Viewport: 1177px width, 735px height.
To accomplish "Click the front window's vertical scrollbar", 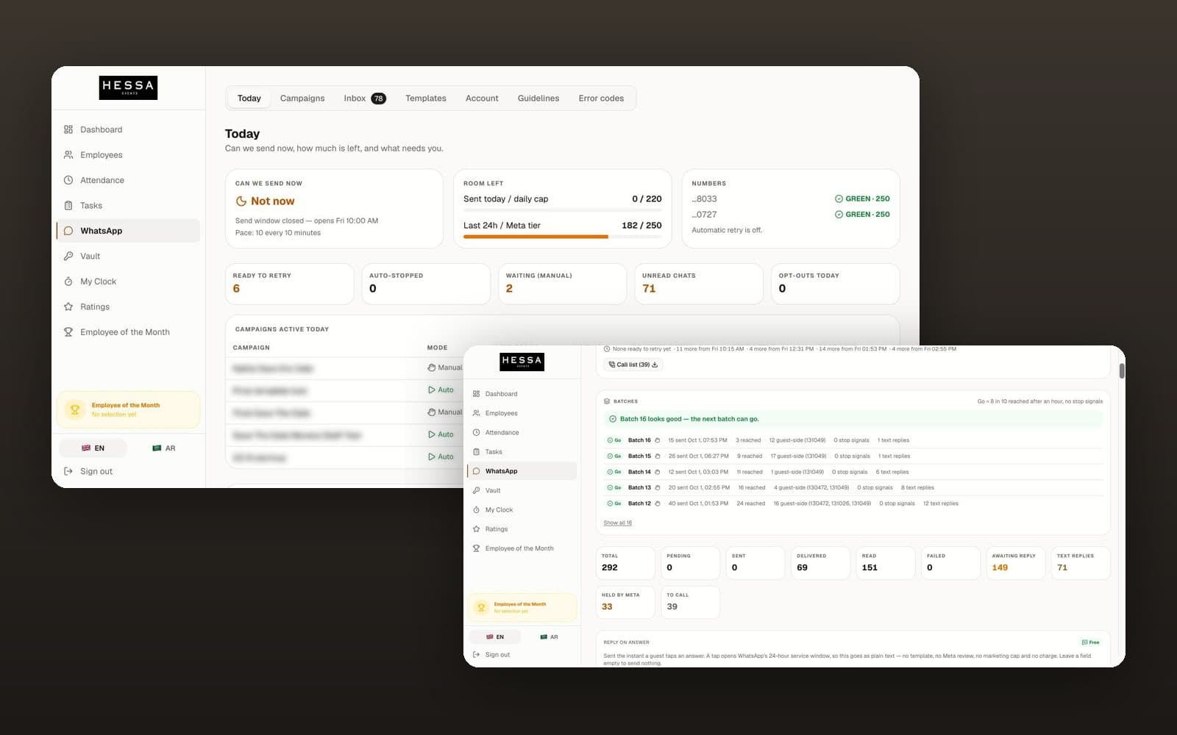I will point(1122,371).
